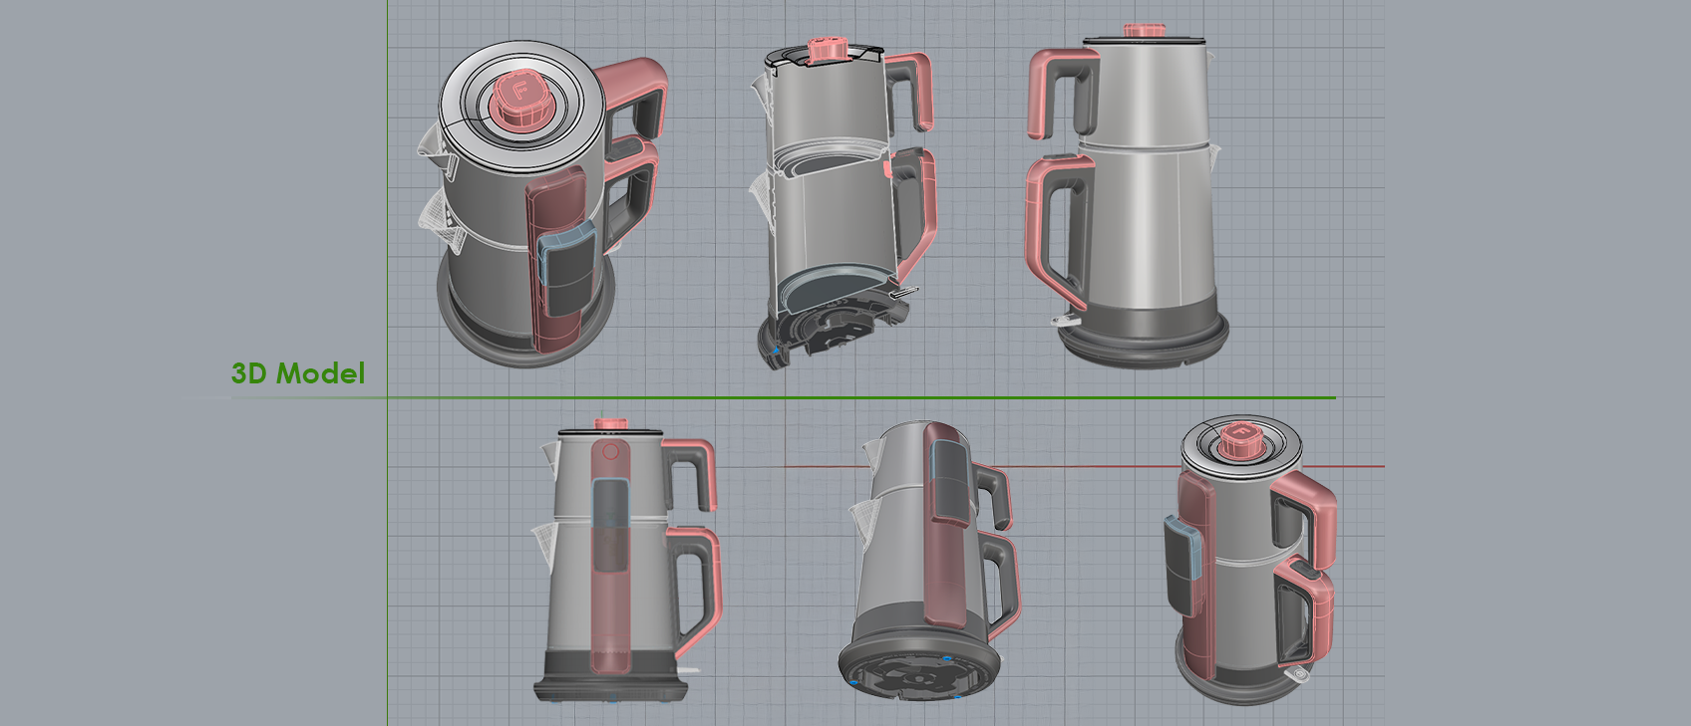The height and width of the screenshot is (726, 1691).
Task: Click the pink vertical strip on front-view kettle
Action: (609, 555)
